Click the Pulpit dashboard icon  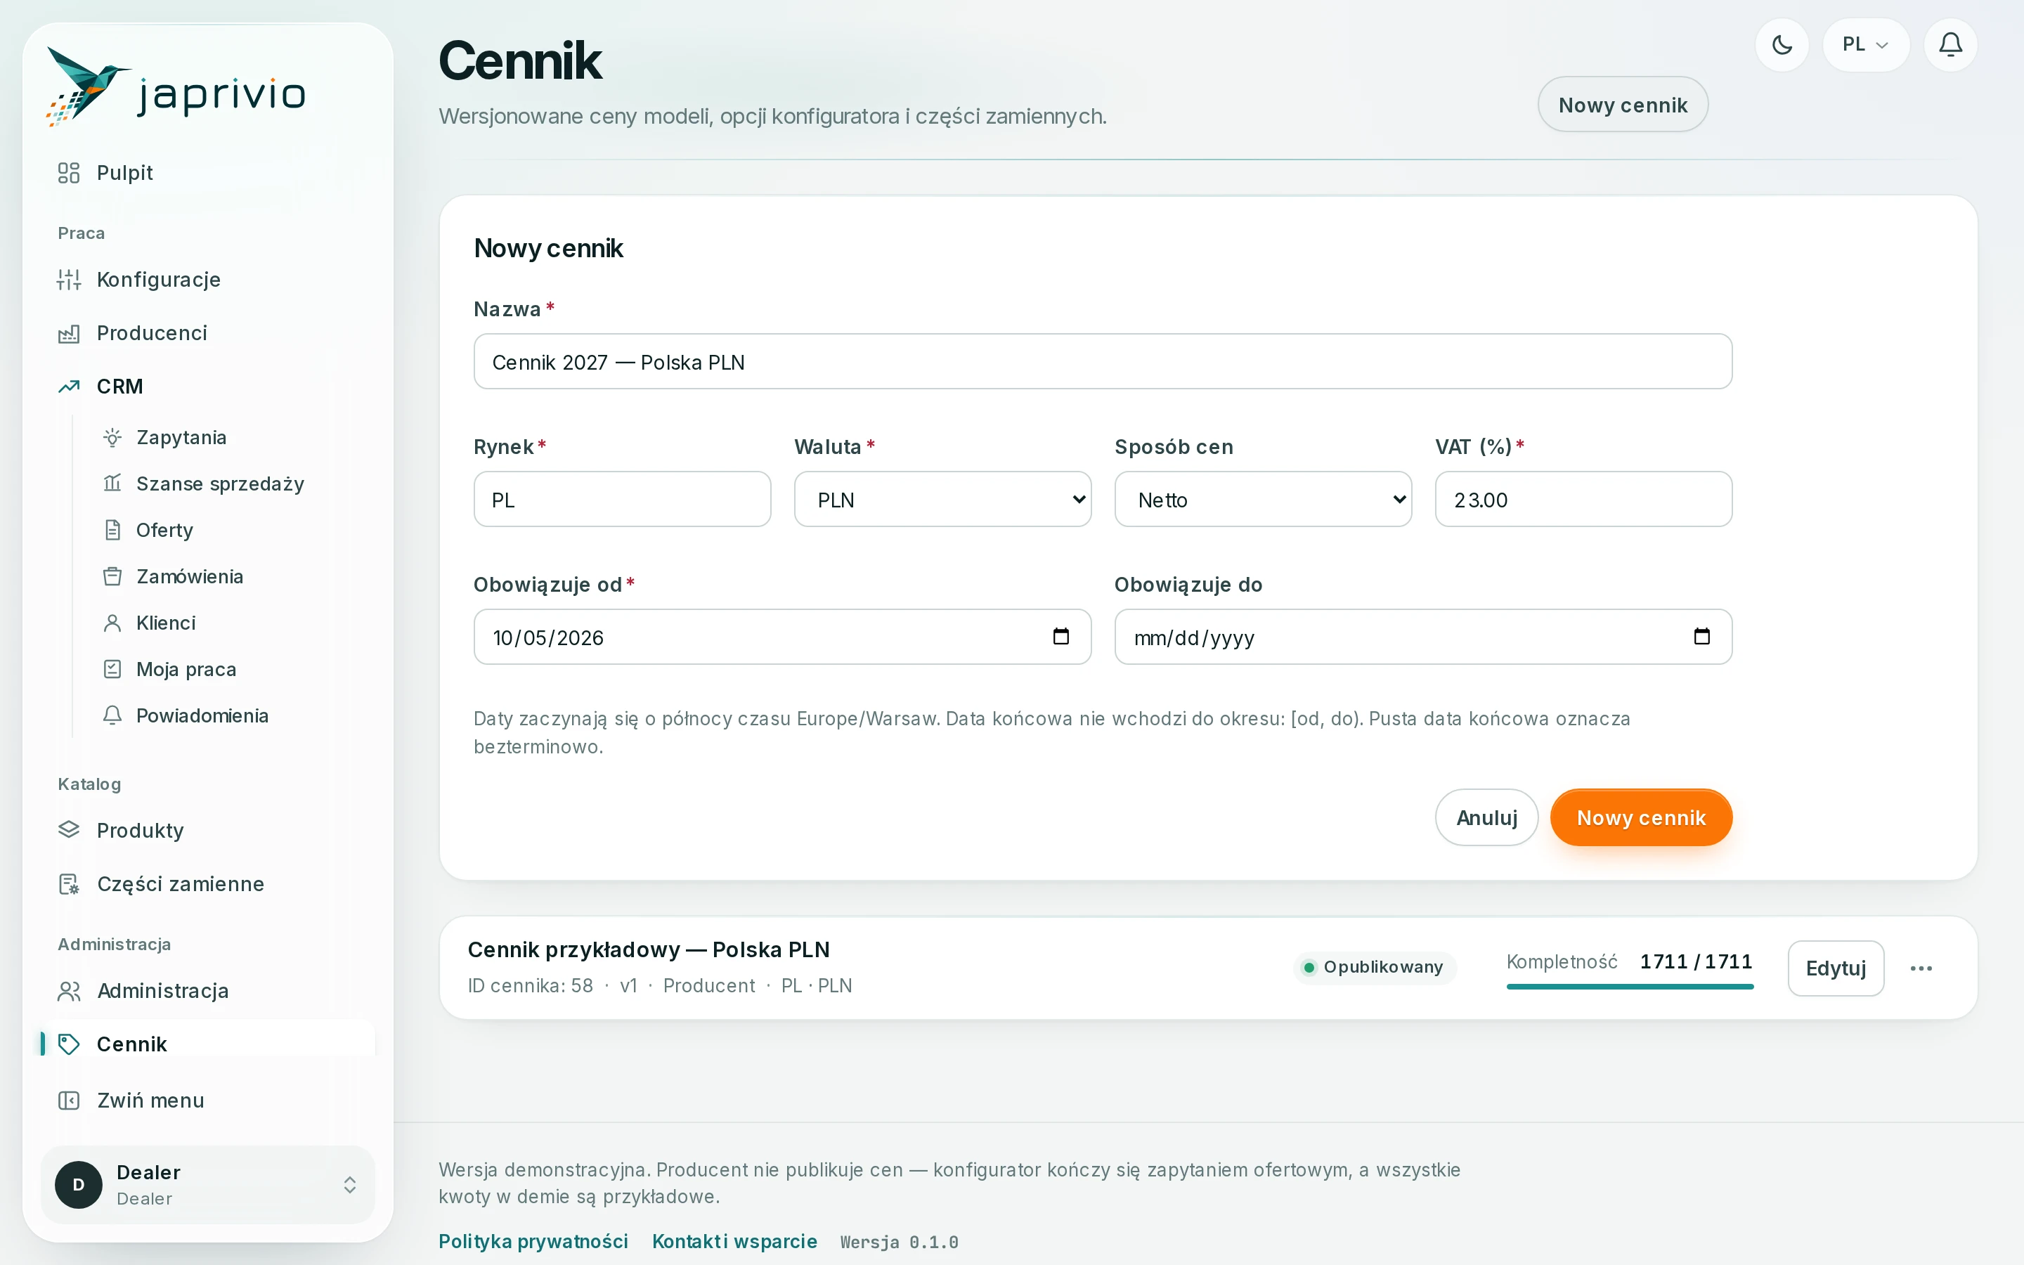tap(69, 173)
